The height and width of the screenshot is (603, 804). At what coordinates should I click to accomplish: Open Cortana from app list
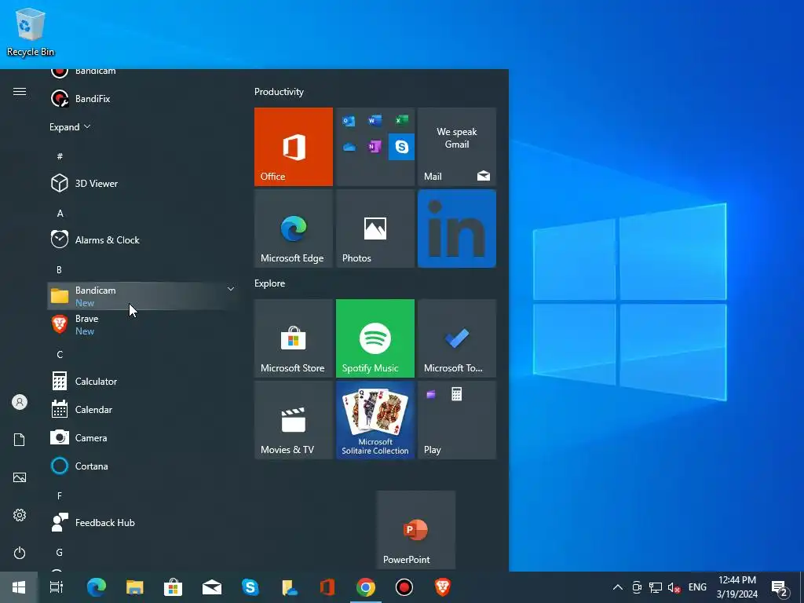point(143,466)
